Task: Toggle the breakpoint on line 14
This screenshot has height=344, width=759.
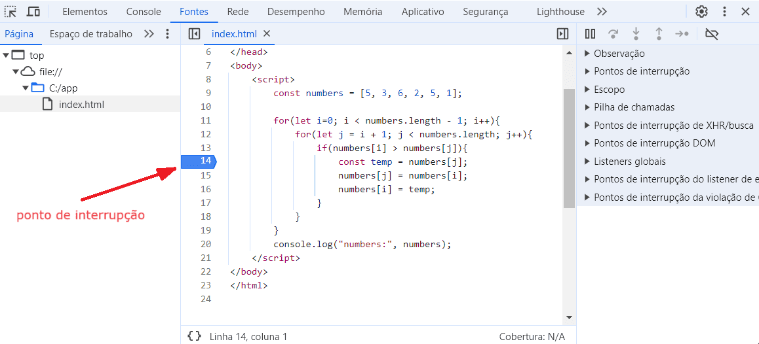Action: pos(199,162)
